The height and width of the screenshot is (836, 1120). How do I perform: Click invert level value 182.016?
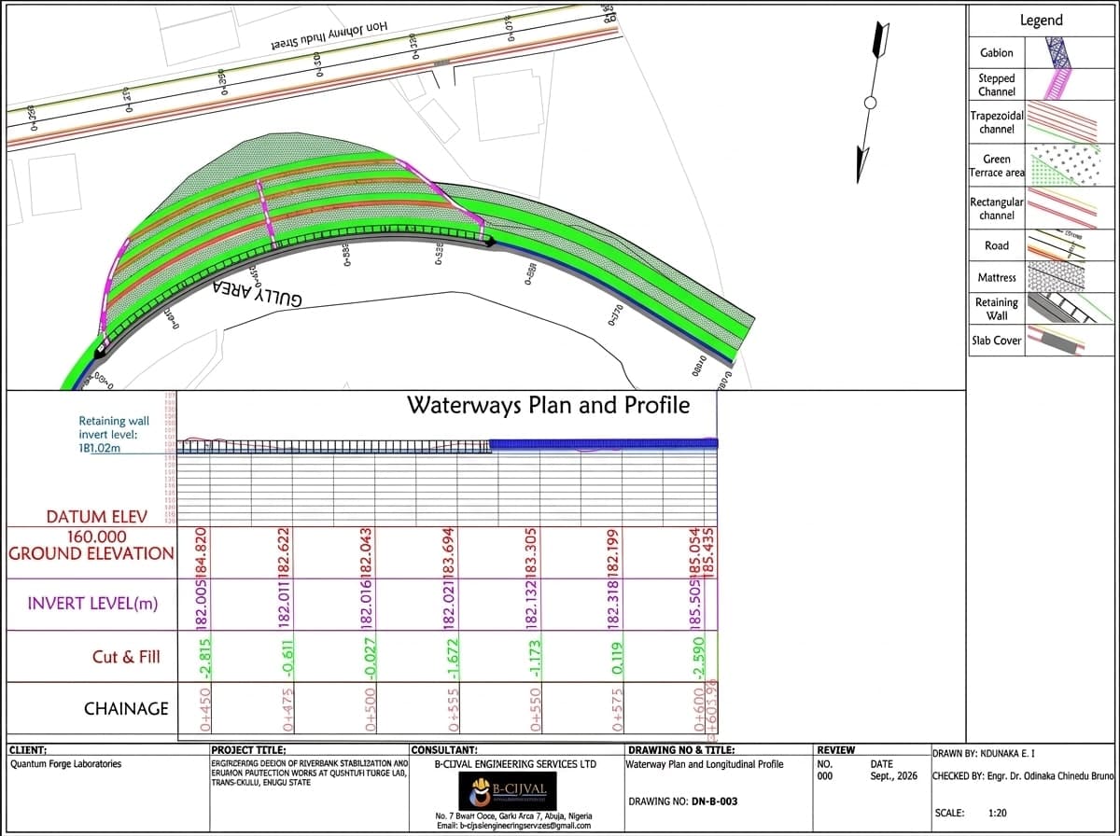367,604
